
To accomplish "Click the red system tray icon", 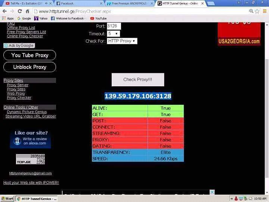I will (236, 199).
